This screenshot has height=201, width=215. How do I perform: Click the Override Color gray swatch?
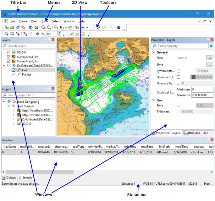pyautogui.click(x=193, y=77)
